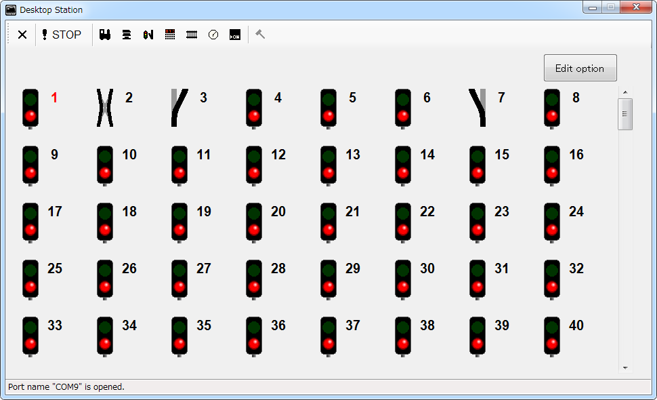Viewport: 657px width, 400px height.
Task: Switch signal number 10
Action: click(x=105, y=165)
